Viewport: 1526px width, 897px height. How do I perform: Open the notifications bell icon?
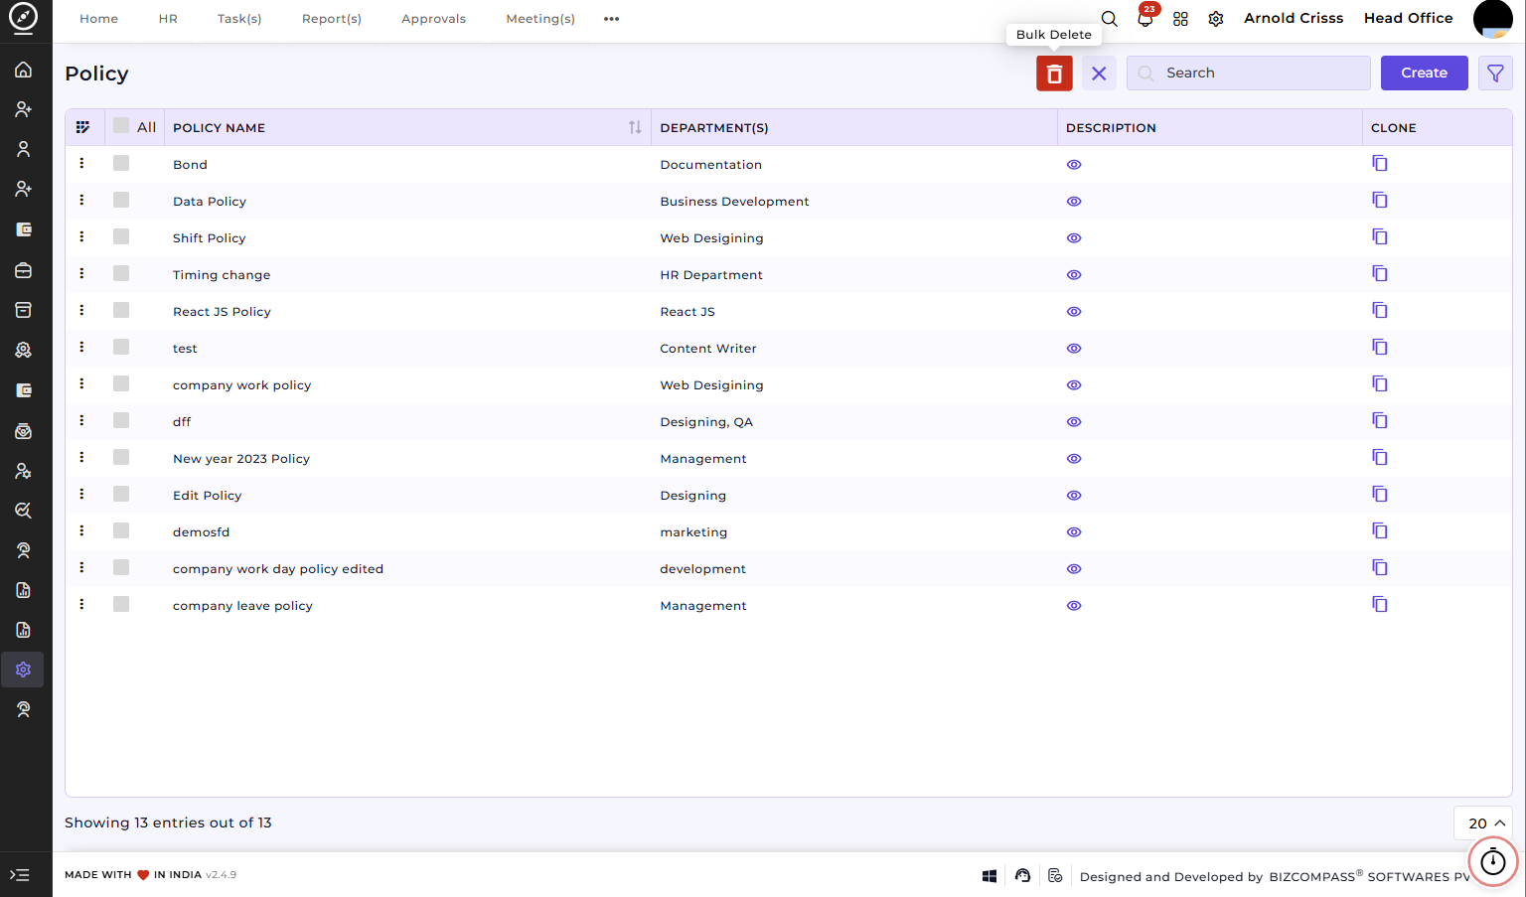pos(1145,18)
